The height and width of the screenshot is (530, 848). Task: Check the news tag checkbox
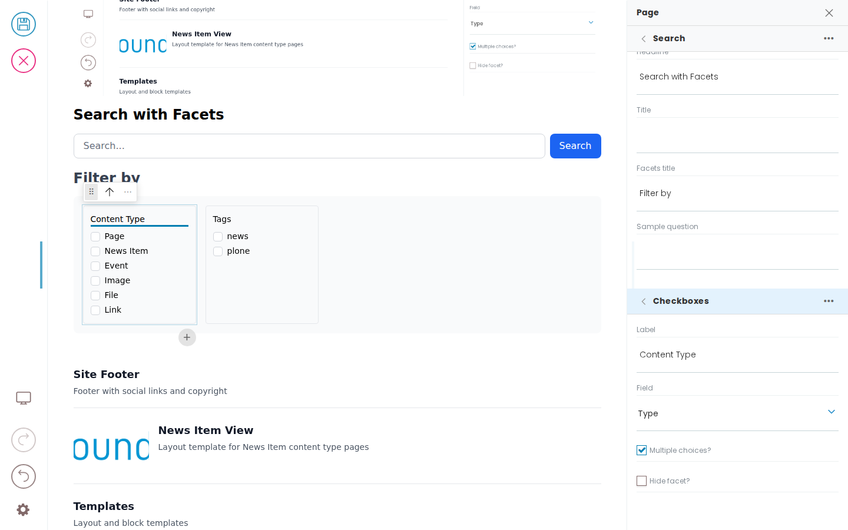tap(218, 237)
